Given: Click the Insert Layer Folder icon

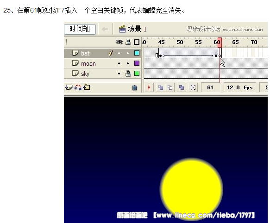Looking at the screenshot, I should pos(87,87).
